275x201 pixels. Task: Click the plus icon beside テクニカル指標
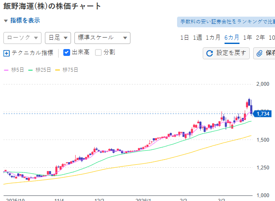[x=6, y=53]
